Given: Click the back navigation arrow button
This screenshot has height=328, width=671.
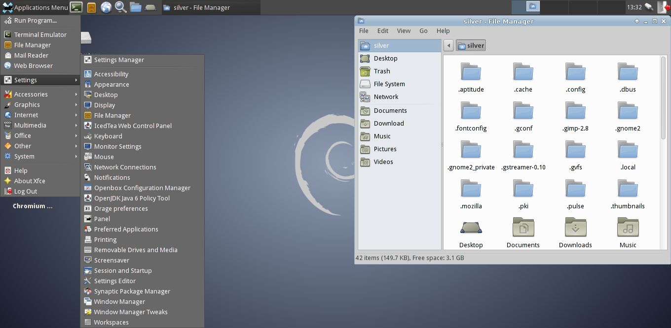Looking at the screenshot, I should coord(448,45).
